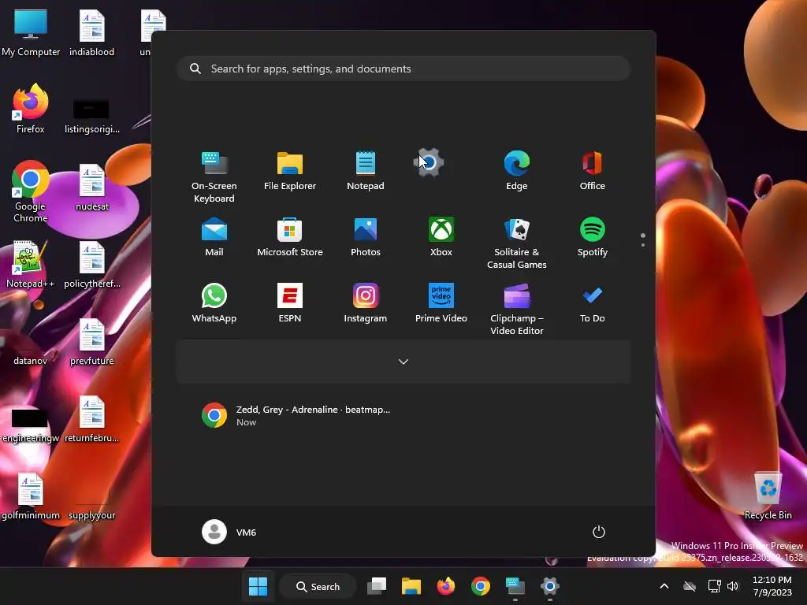The width and height of the screenshot is (807, 605).
Task: Select the indiablood desktop file
Action: click(91, 32)
